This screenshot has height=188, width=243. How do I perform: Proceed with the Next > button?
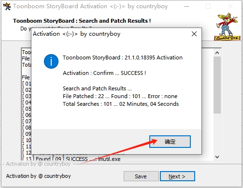click(x=177, y=176)
